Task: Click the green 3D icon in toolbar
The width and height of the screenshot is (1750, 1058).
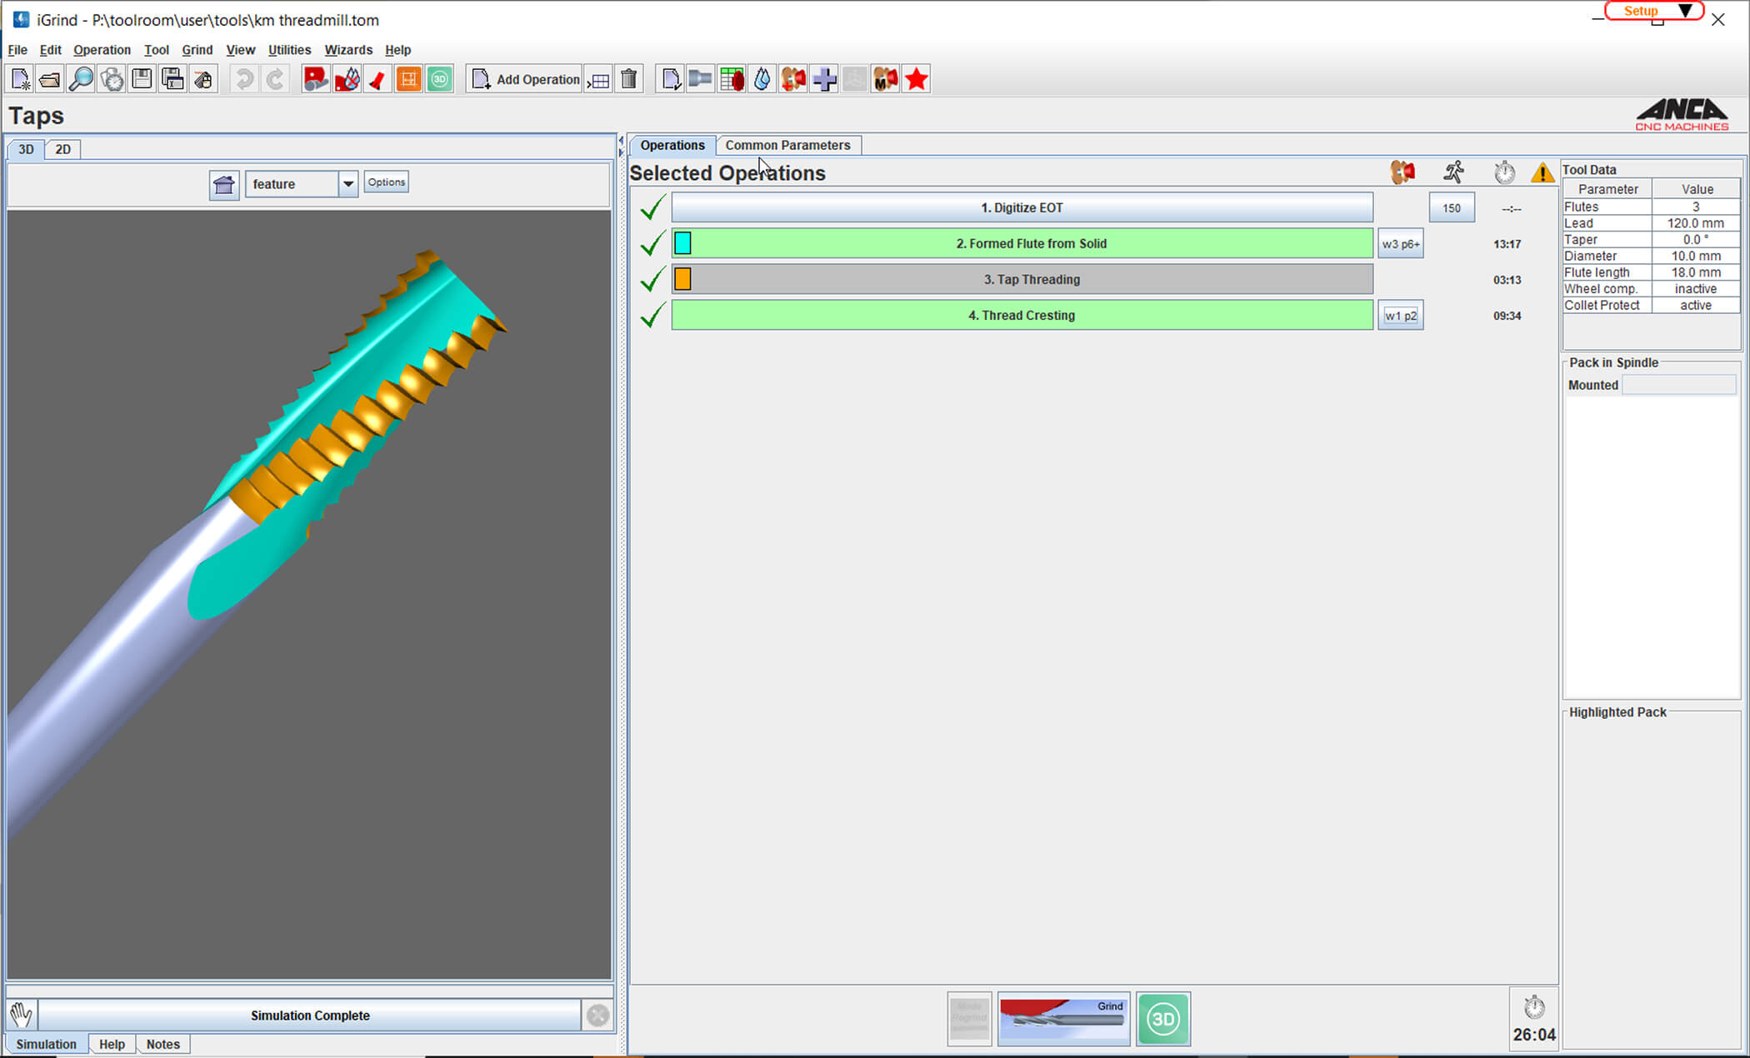Action: 440,79
